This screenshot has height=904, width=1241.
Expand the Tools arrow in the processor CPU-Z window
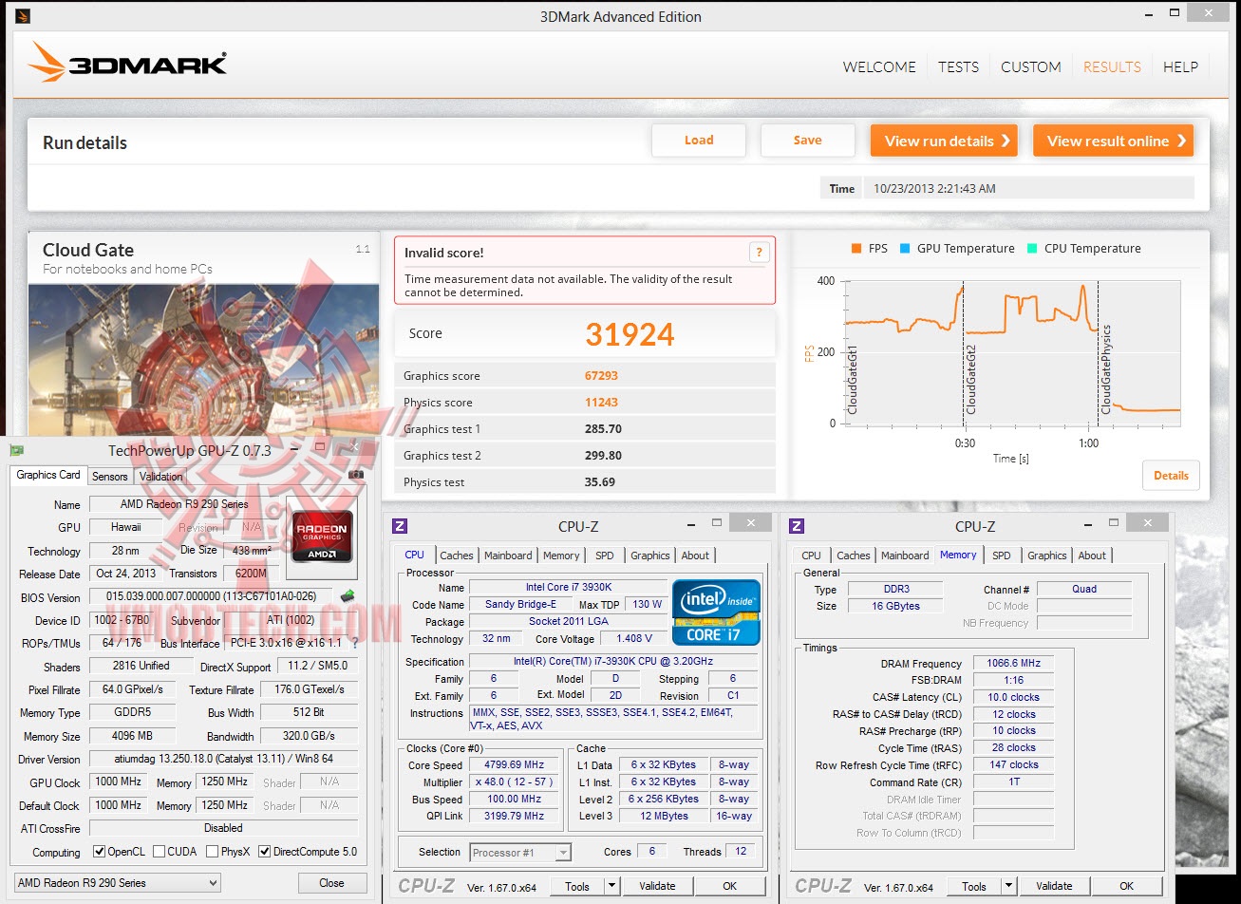click(x=611, y=886)
